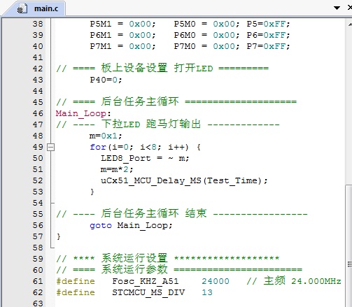Click the value '13' on line 62

coord(207,292)
